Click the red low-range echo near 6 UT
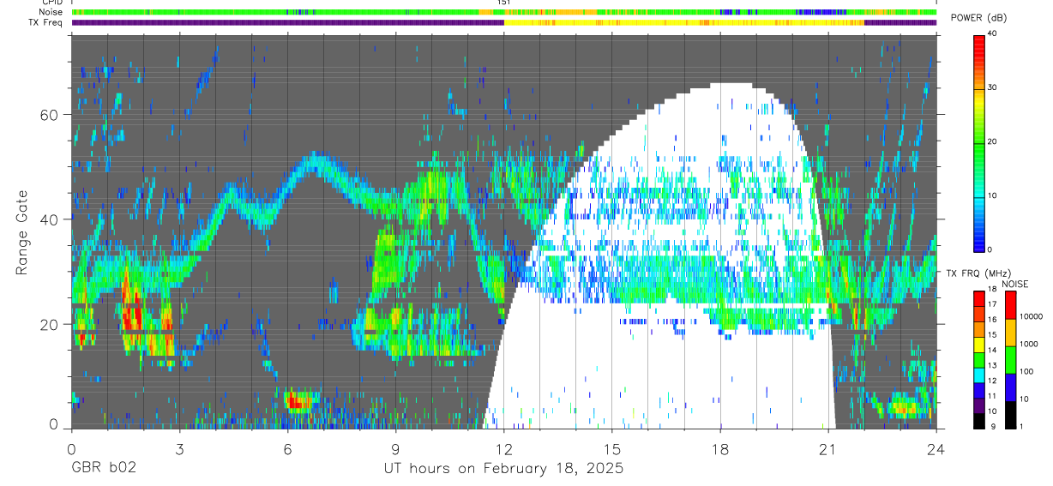The image size is (1053, 486). tap(299, 399)
